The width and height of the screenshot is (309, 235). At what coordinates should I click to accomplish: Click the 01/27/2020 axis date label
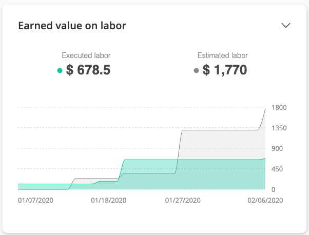click(183, 200)
